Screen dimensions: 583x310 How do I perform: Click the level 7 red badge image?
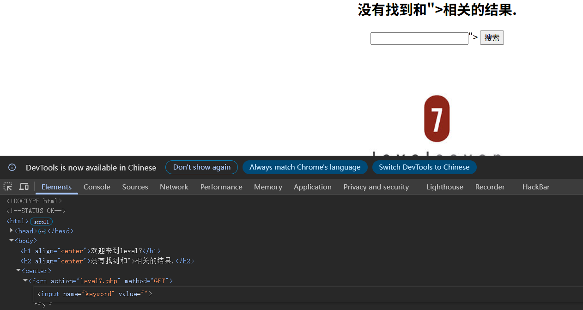tap(437, 119)
